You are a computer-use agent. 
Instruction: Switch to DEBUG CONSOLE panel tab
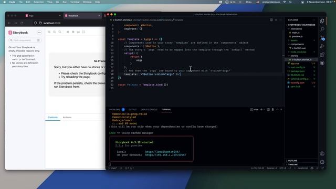(x=149, y=110)
